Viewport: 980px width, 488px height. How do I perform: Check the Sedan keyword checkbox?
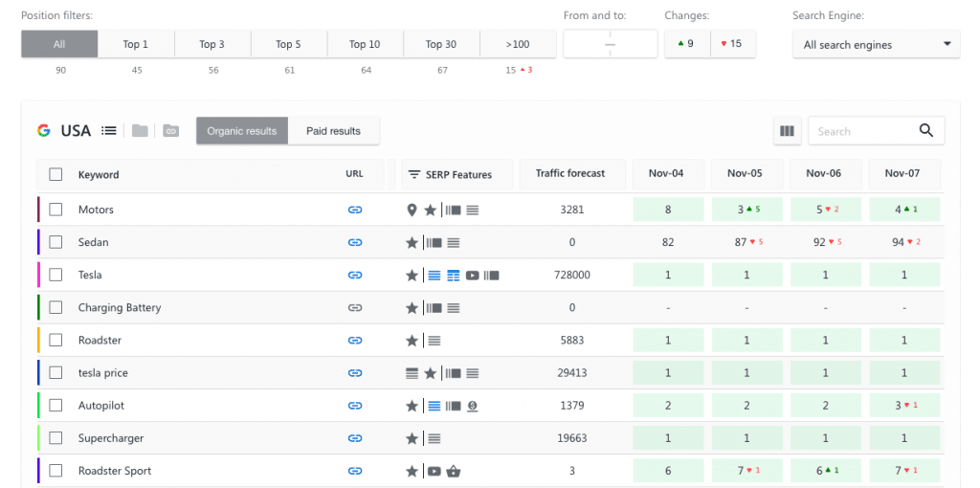tap(56, 242)
